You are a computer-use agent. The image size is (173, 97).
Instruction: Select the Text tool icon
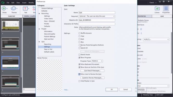(x=25, y=9)
